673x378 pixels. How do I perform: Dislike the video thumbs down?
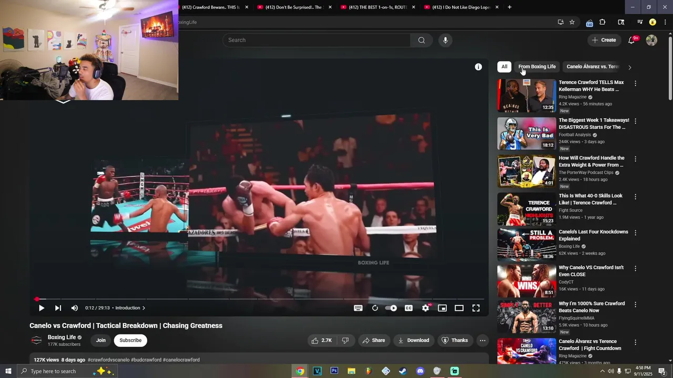345,340
